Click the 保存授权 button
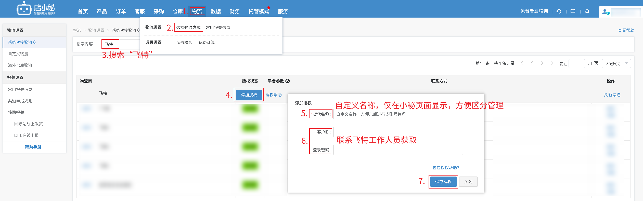The height and width of the screenshot is (201, 643). (x=443, y=182)
